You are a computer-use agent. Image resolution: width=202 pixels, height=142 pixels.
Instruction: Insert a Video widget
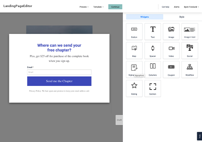(171, 51)
